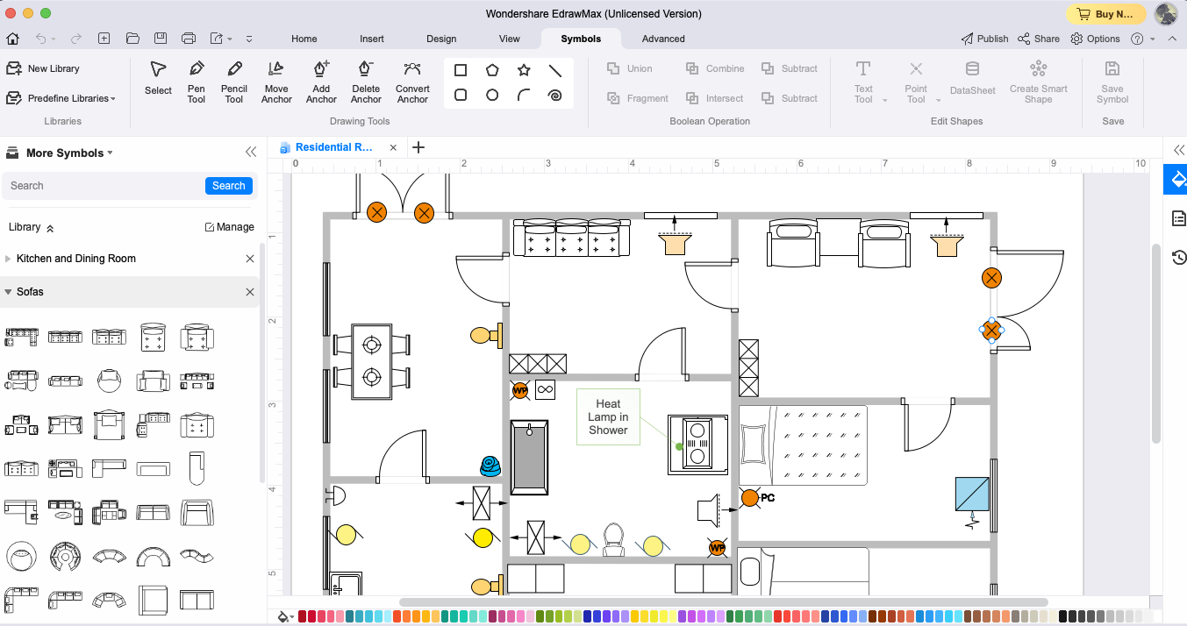
Task: Pick the red color swatch in palette
Action: click(x=303, y=616)
